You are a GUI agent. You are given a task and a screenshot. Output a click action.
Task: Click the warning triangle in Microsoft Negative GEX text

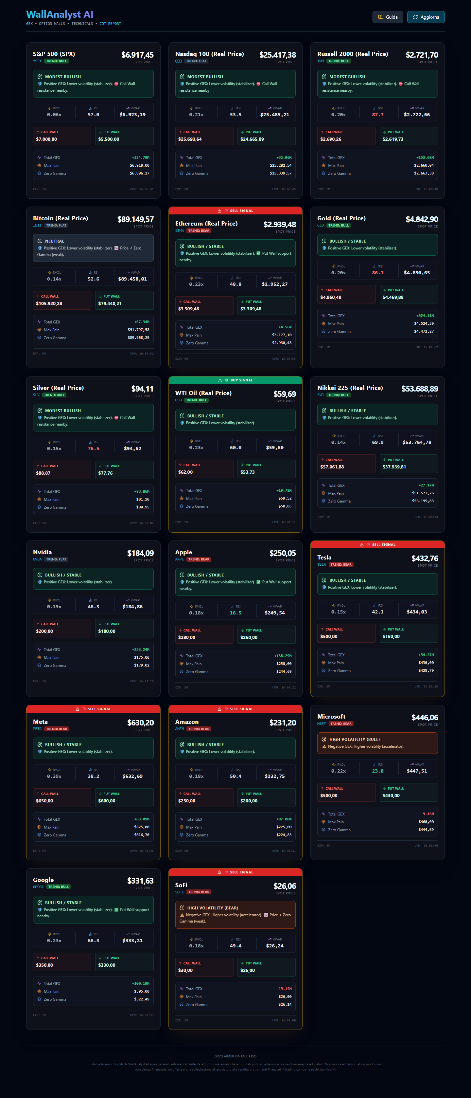[324, 746]
